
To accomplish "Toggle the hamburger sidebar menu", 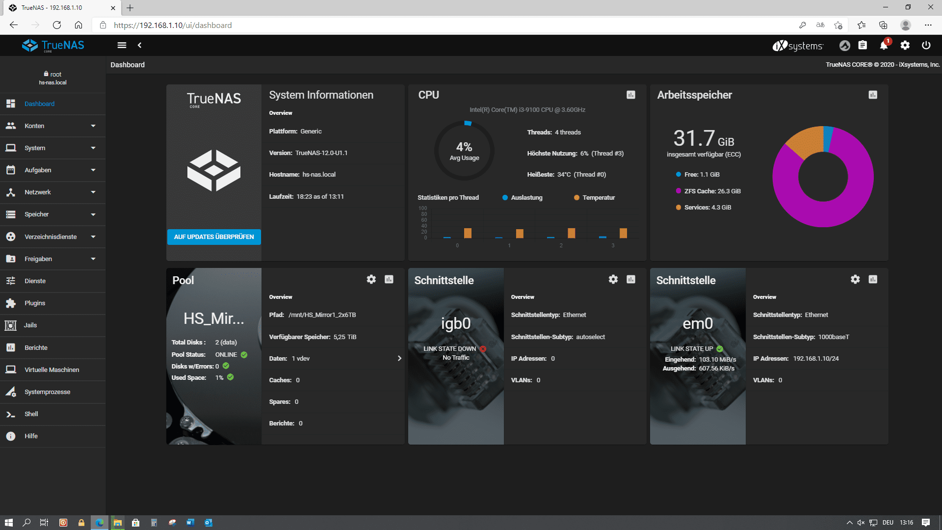I will (122, 45).
